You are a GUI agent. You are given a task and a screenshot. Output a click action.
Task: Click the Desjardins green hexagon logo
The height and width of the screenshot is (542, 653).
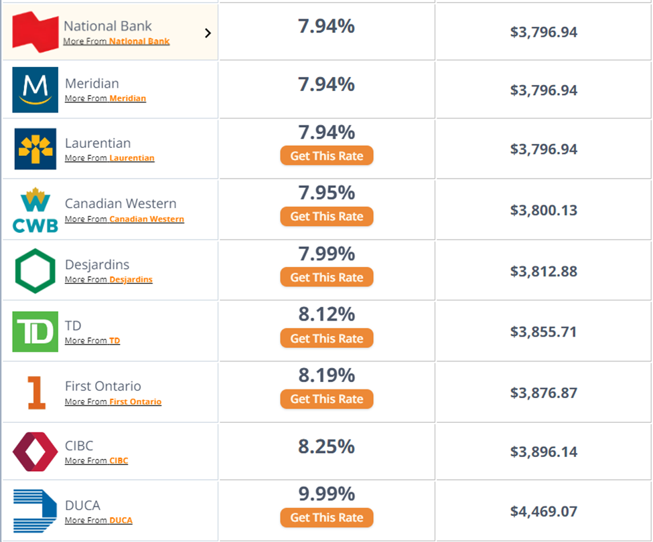pyautogui.click(x=35, y=271)
